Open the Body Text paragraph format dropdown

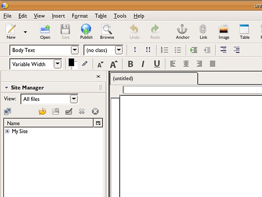[x=75, y=50]
